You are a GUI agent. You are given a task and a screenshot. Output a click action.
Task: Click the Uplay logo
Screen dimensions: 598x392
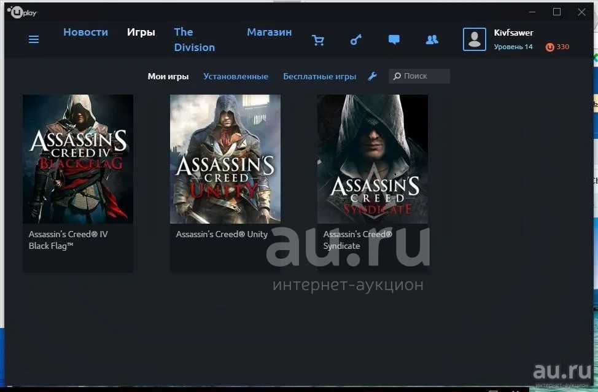pos(22,12)
